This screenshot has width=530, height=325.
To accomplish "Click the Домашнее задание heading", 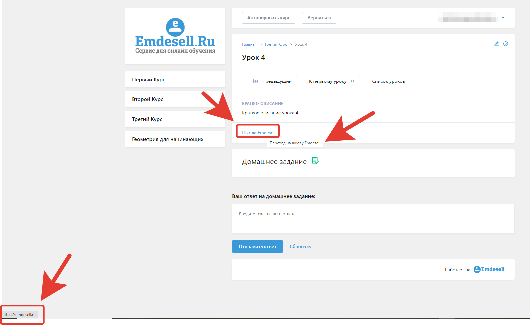I will [274, 162].
